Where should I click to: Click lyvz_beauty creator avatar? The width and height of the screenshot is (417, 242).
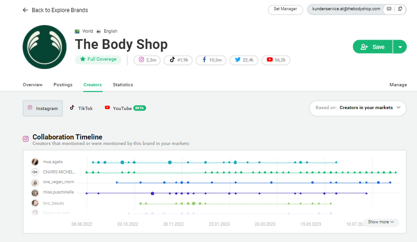click(35, 203)
